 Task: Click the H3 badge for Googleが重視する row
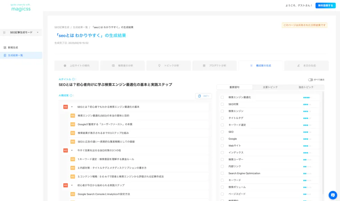[73, 124]
